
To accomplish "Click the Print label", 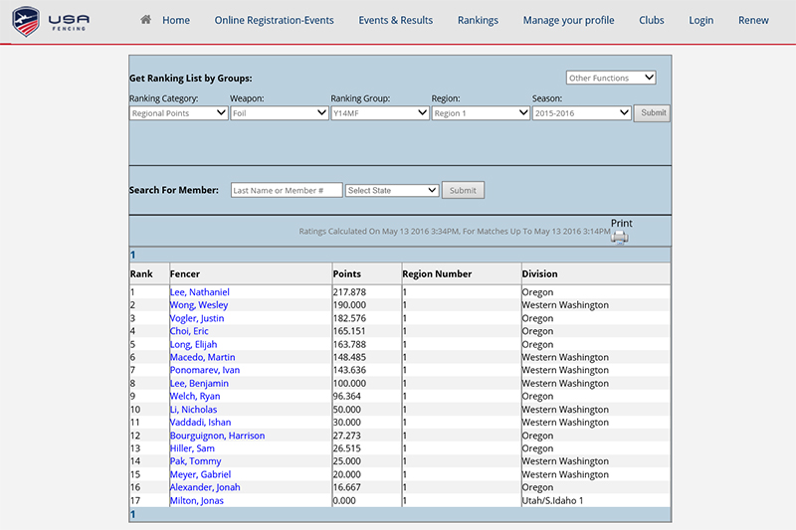I will point(621,223).
